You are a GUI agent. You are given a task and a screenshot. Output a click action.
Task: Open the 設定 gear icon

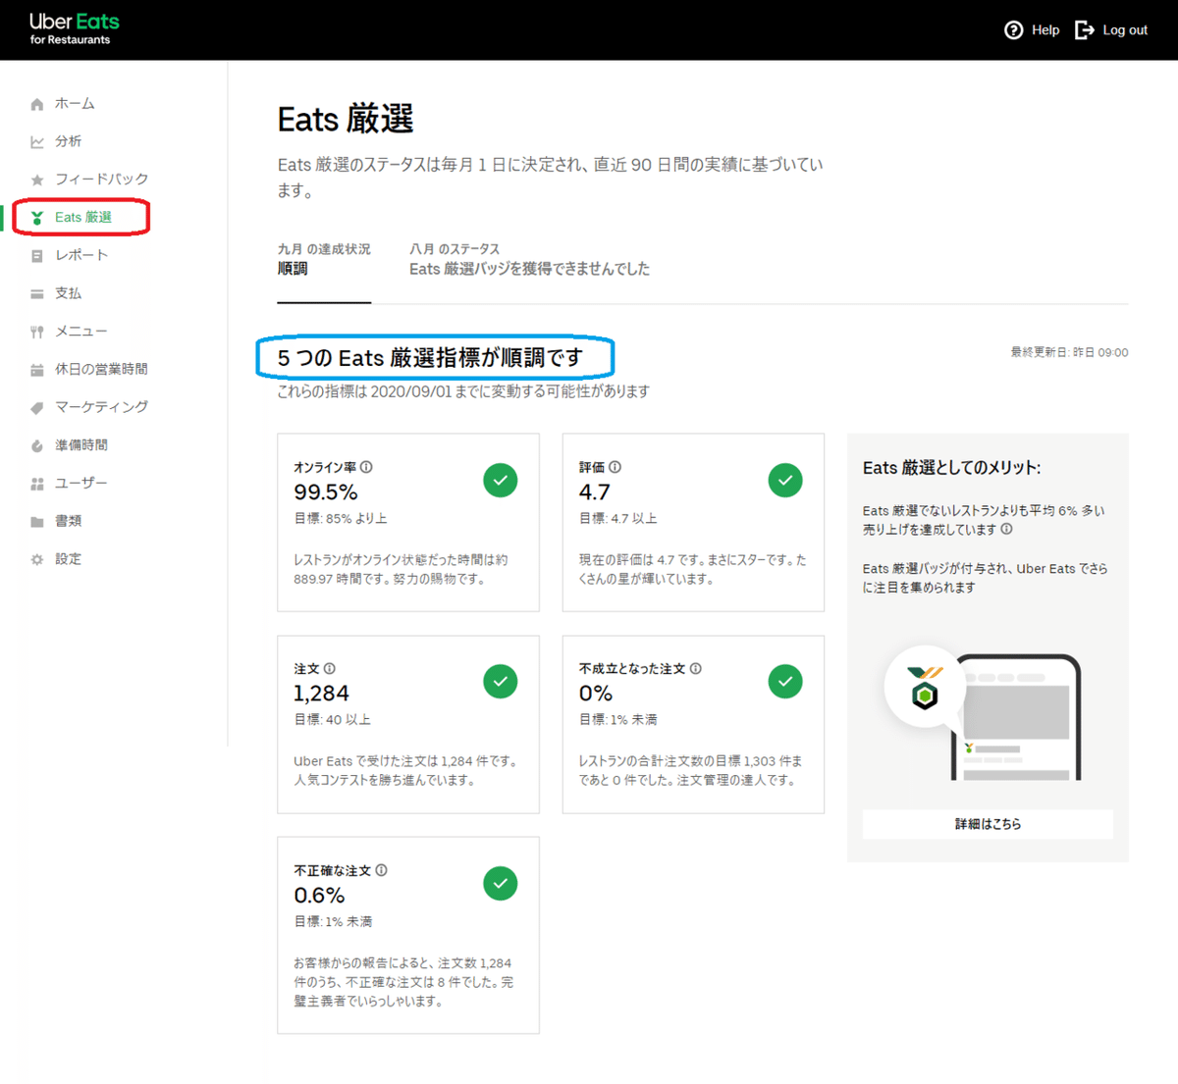36,558
